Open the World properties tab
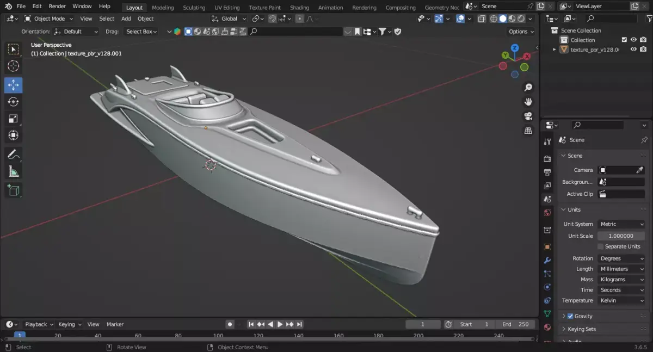Screen dimensions: 653x352 point(547,213)
